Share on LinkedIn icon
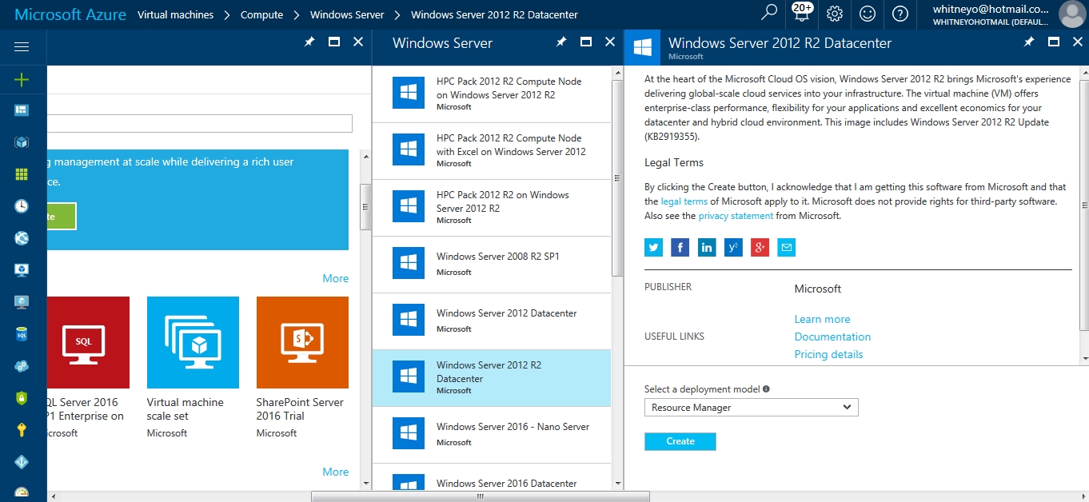The image size is (1089, 502). point(707,247)
